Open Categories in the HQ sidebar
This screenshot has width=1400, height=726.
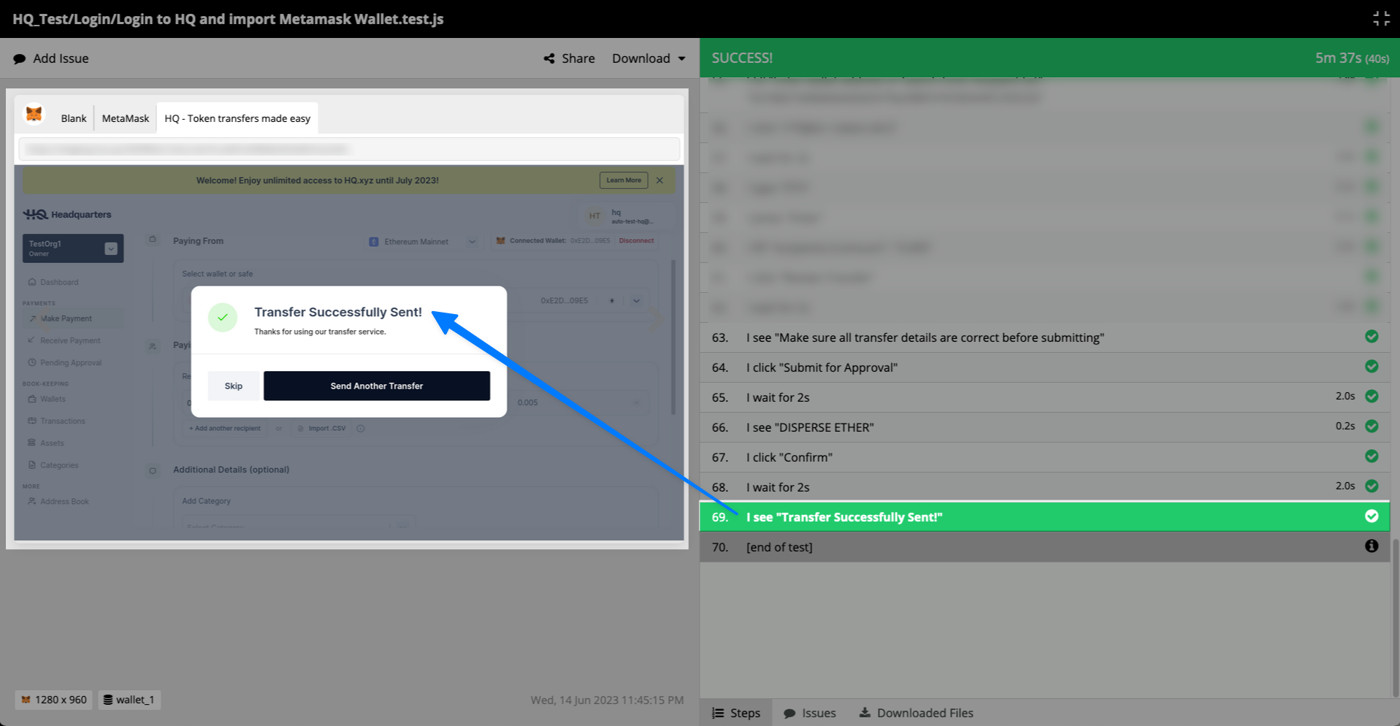pos(53,465)
